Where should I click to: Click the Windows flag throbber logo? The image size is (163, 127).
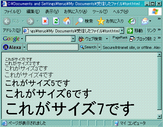click(x=155, y=12)
